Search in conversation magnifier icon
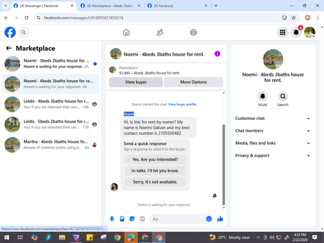 pyautogui.click(x=283, y=97)
